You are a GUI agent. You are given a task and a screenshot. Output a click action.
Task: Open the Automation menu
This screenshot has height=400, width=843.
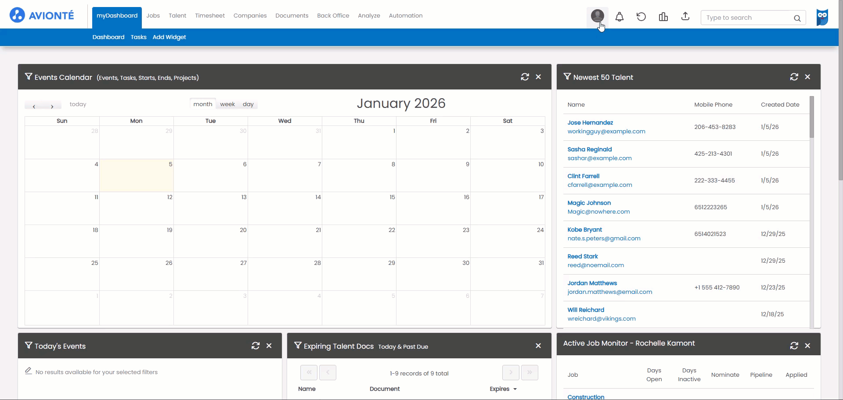pos(406,16)
